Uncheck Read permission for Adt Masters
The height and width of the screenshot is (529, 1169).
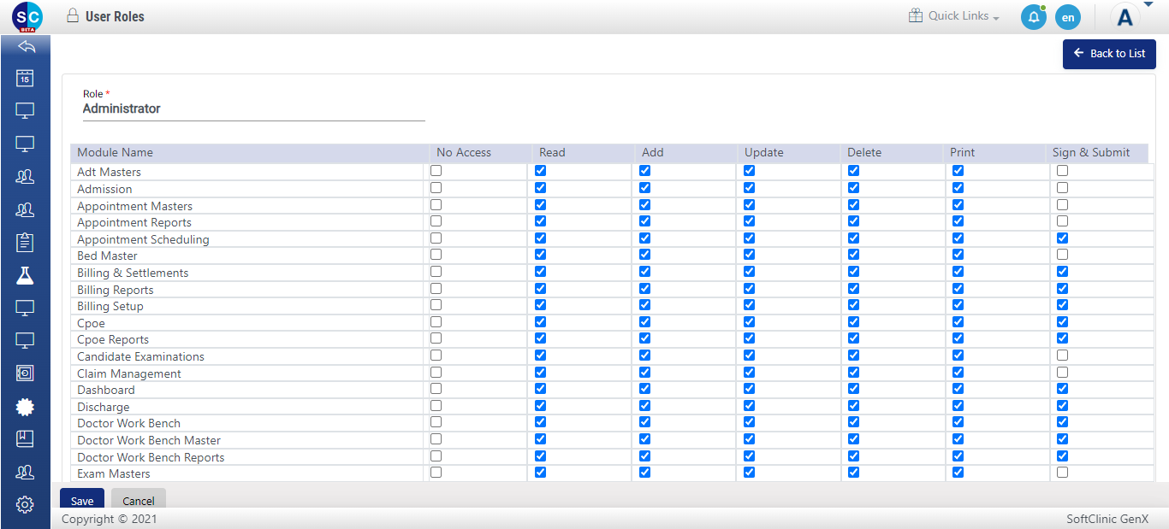[x=540, y=170]
